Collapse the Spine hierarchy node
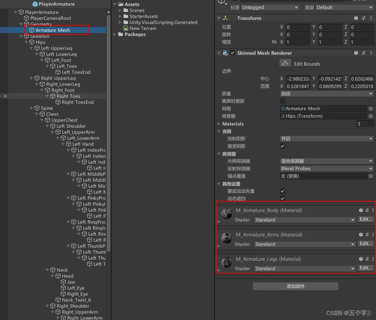 32,108
